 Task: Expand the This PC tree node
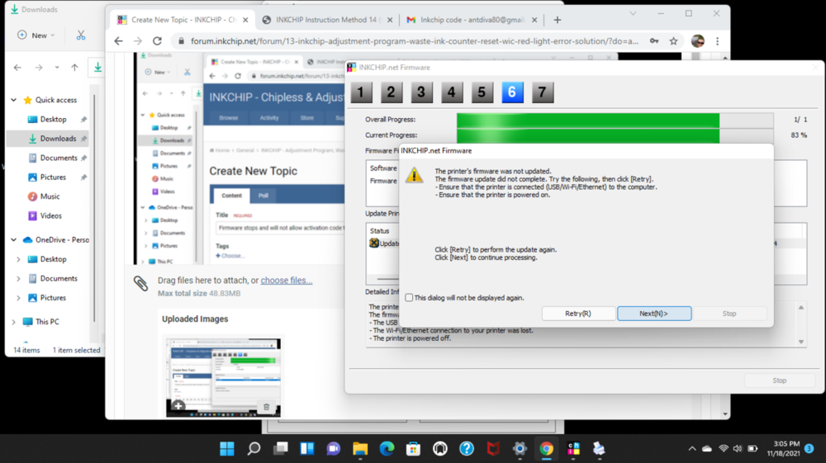click(x=14, y=322)
